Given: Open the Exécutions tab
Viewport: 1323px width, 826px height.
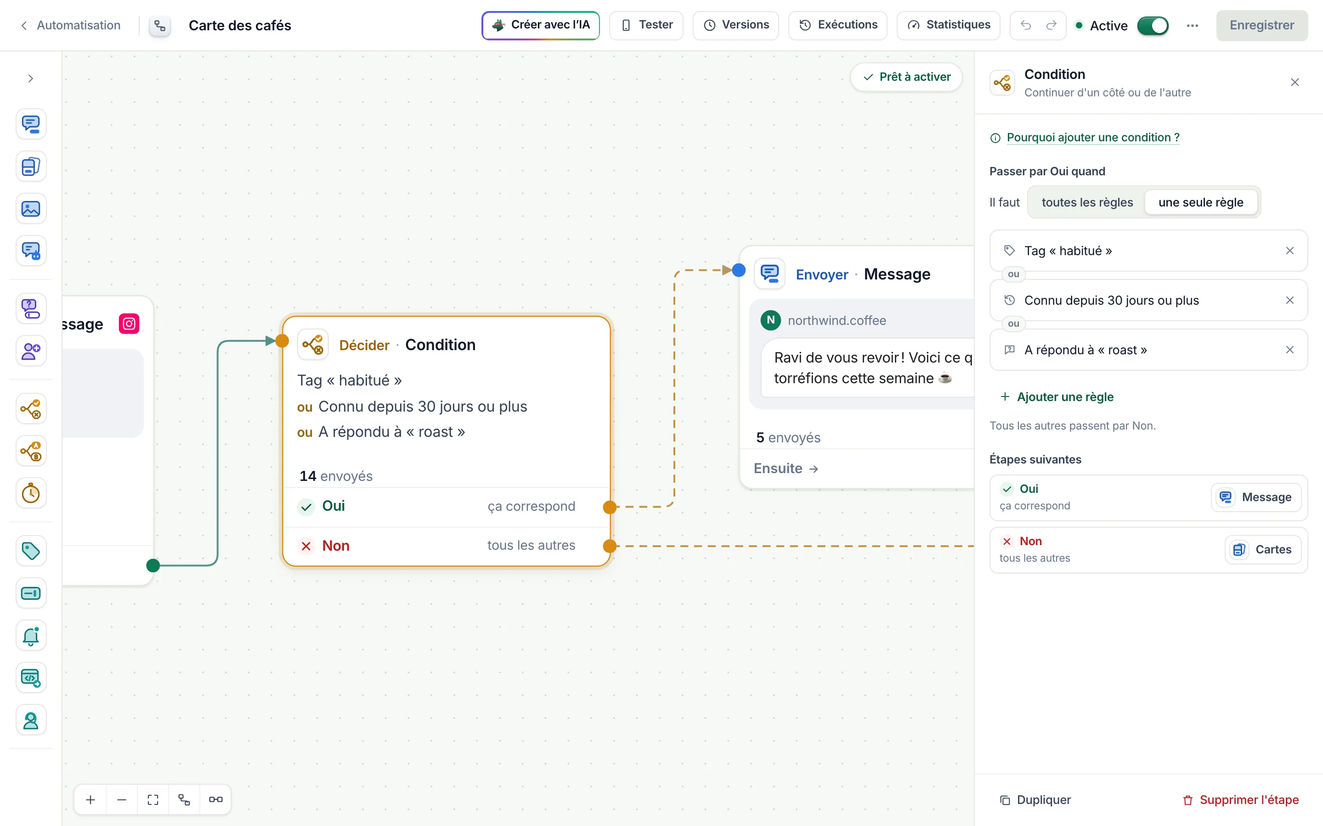Looking at the screenshot, I should (837, 25).
